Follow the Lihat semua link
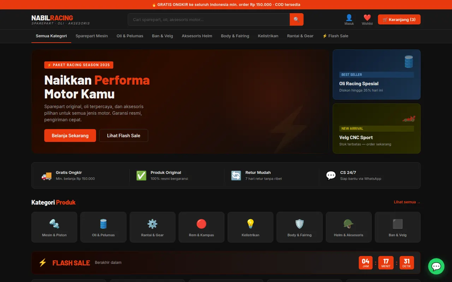 click(x=407, y=202)
